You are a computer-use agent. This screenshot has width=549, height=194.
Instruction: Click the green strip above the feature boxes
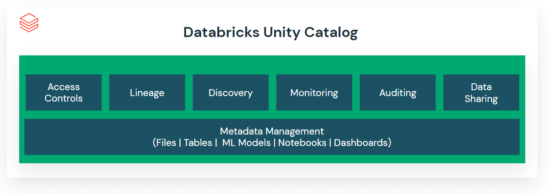[272, 65]
